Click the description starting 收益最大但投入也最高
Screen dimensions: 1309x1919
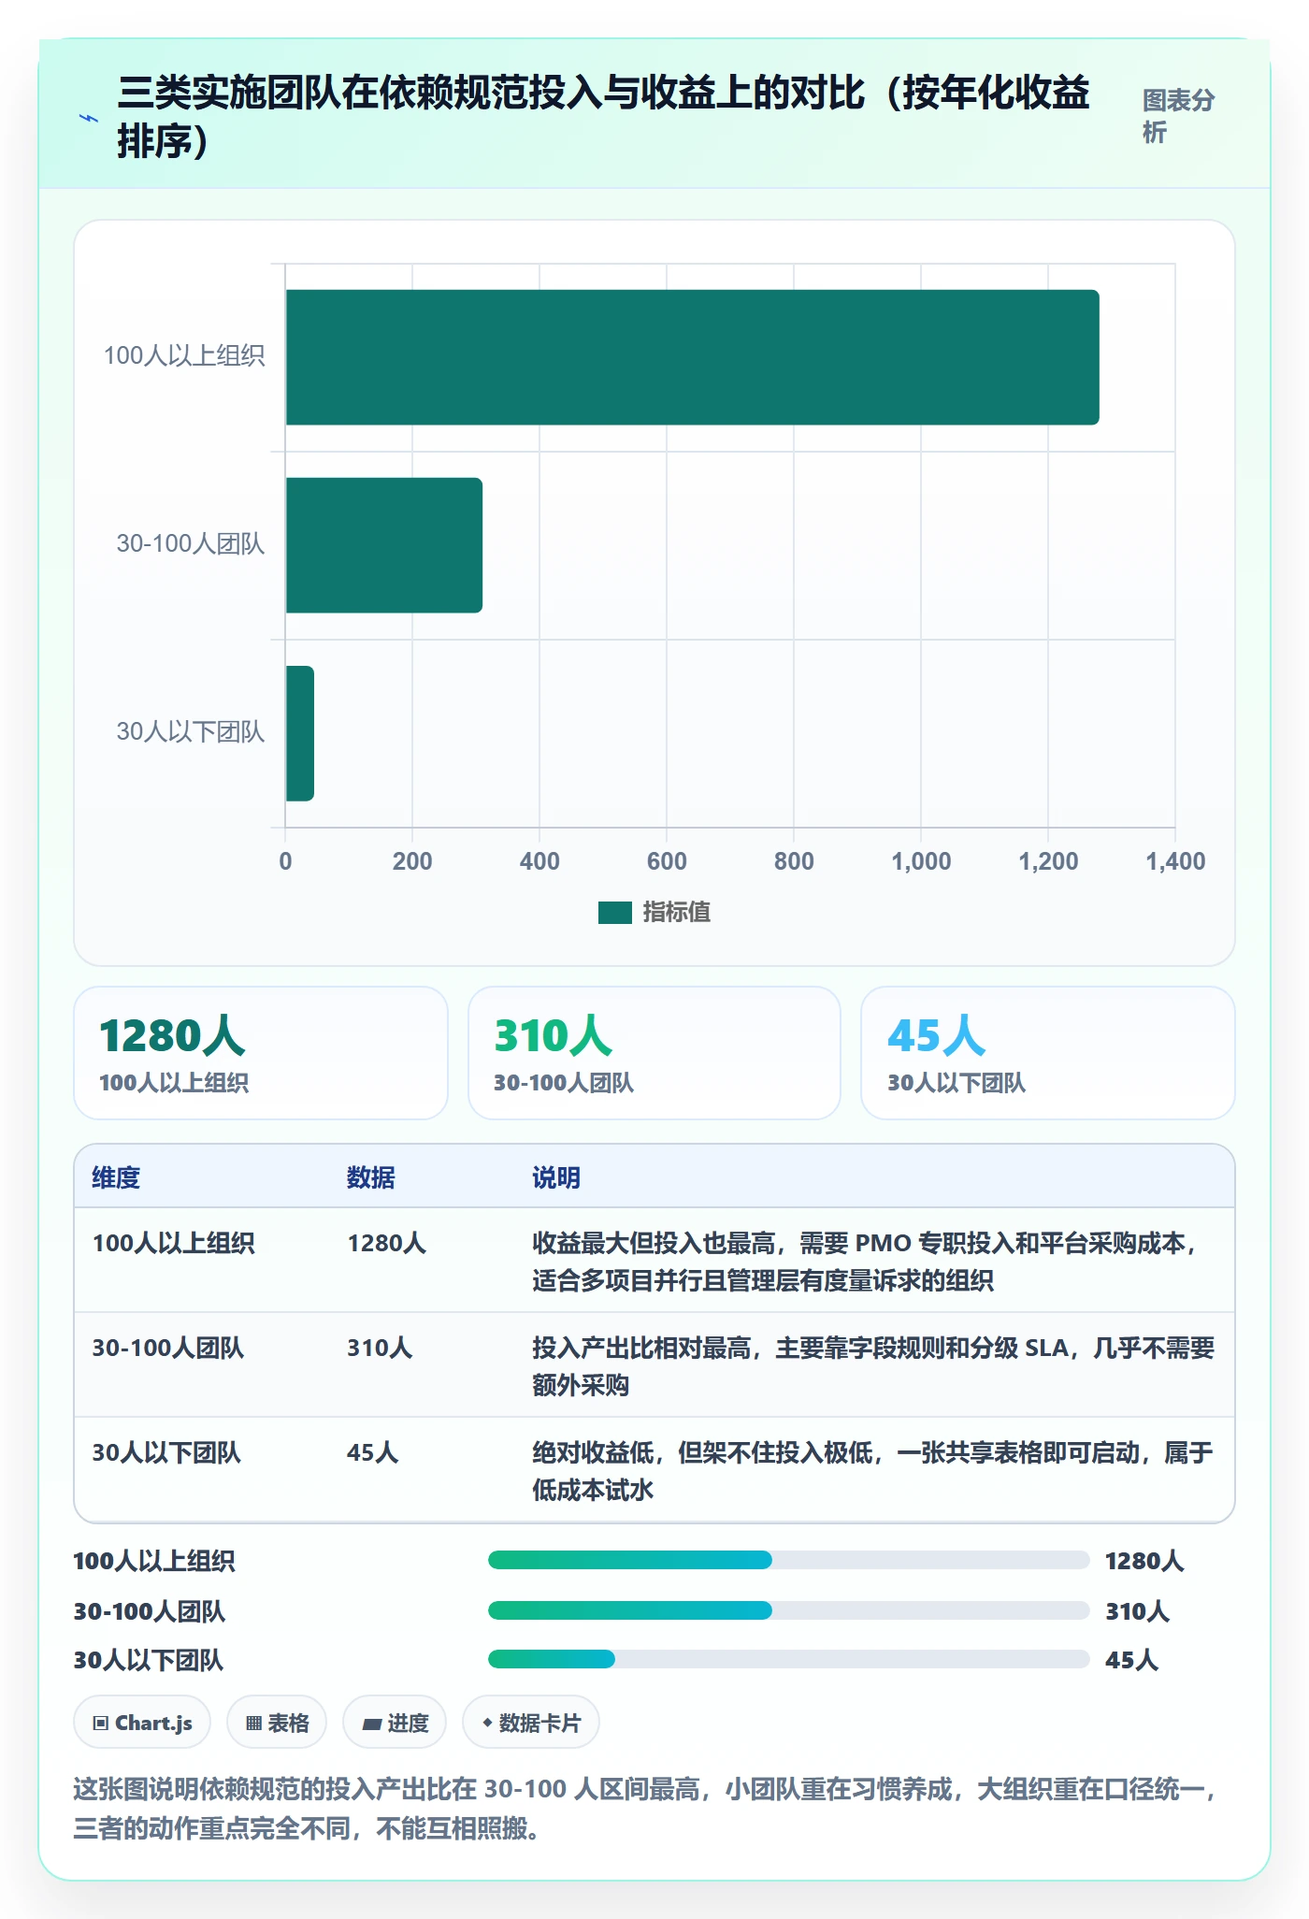[867, 1262]
